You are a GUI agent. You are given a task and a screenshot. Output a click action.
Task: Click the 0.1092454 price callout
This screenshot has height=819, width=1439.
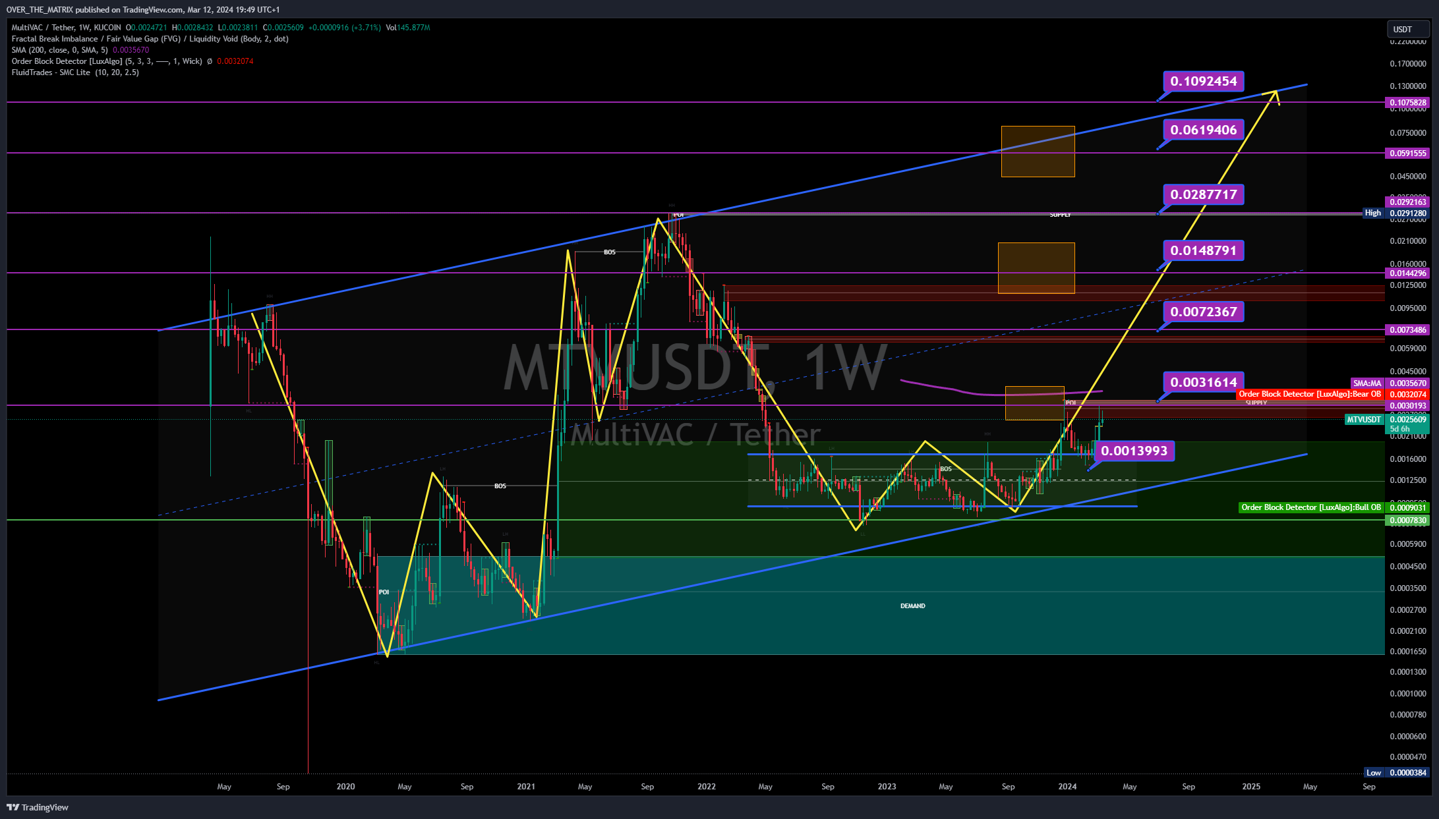pos(1204,81)
